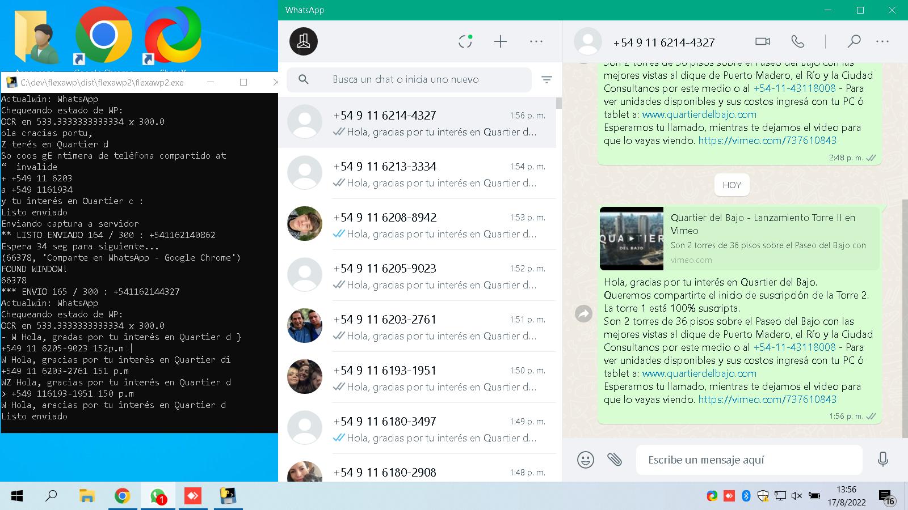Open the +54-11-43118008 link in today's message
908x510 pixels.
pyautogui.click(x=794, y=347)
